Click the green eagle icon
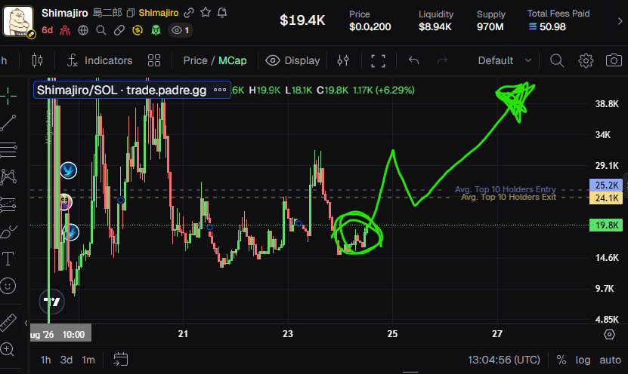The image size is (628, 374). (x=156, y=30)
